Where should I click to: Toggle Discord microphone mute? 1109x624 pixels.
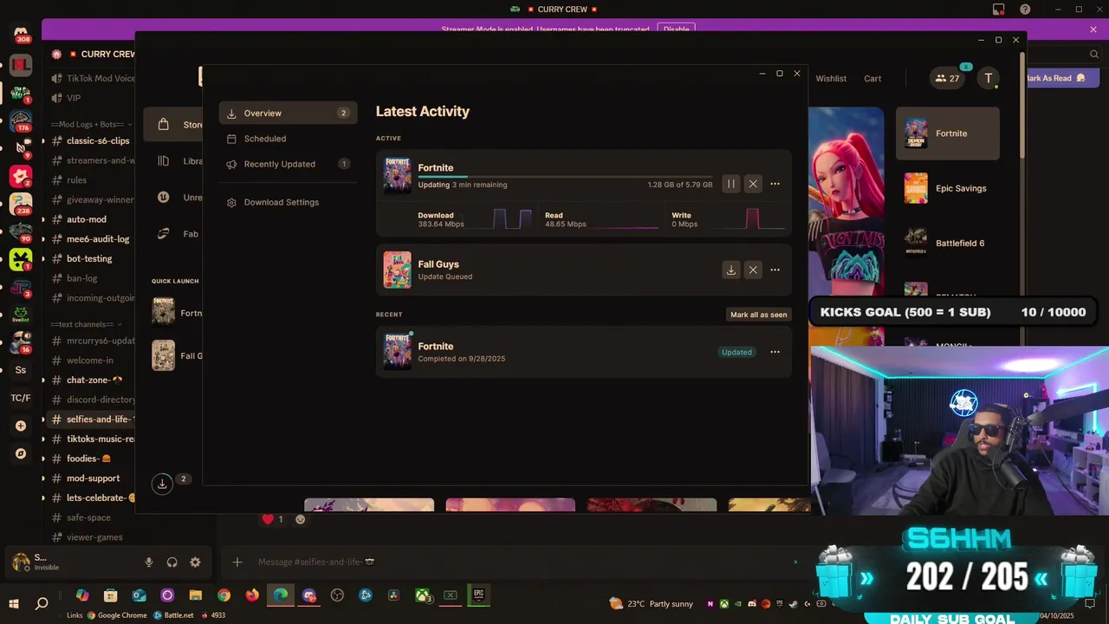click(x=149, y=562)
